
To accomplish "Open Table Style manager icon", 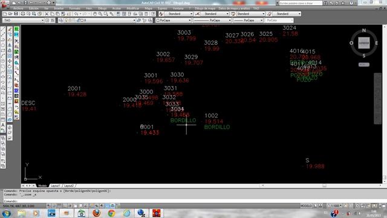I will coord(233,14).
